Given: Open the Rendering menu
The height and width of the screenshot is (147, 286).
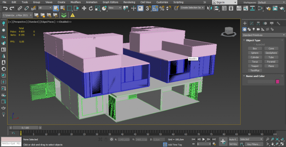Looking at the screenshot, I should 129,2.
